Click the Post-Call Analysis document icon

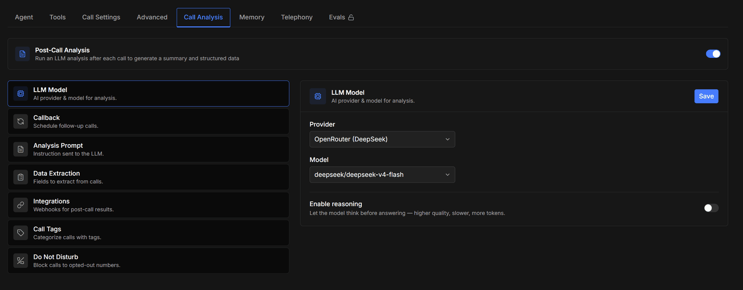pos(22,54)
